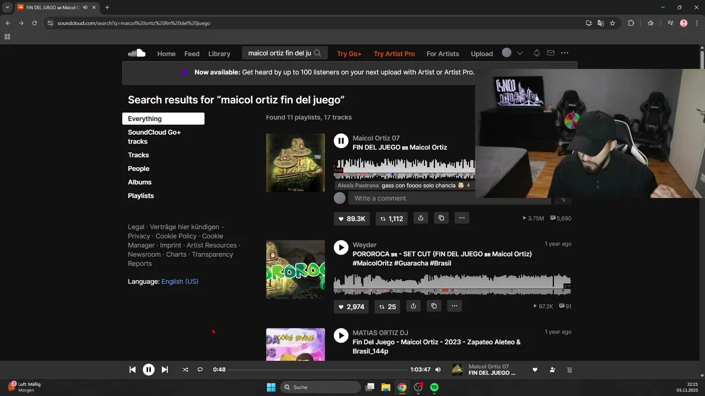This screenshot has height=396, width=705.
Task: Open Chrome media controls icon
Action: pos(670,23)
